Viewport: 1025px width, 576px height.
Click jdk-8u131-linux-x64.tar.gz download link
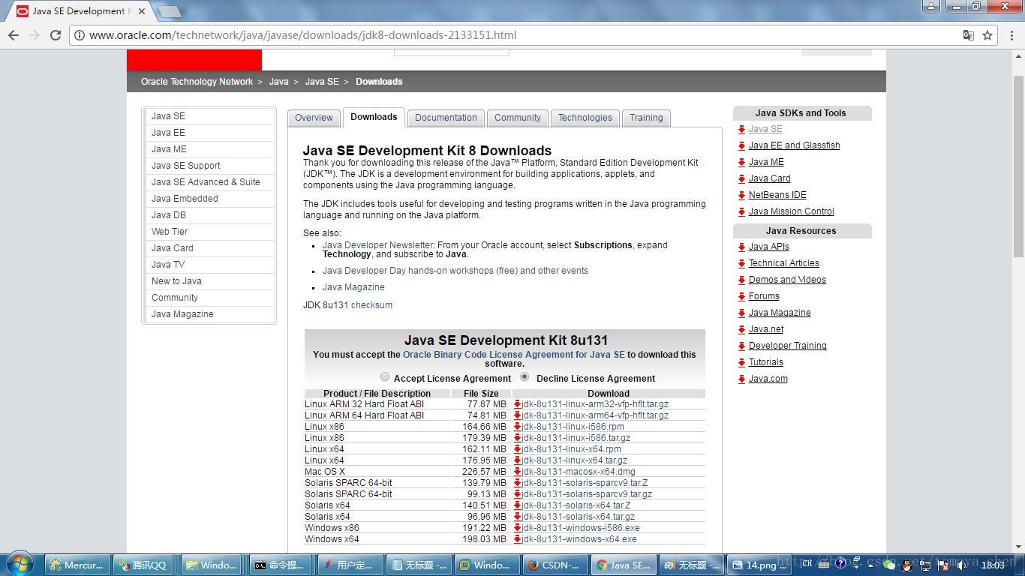click(575, 460)
